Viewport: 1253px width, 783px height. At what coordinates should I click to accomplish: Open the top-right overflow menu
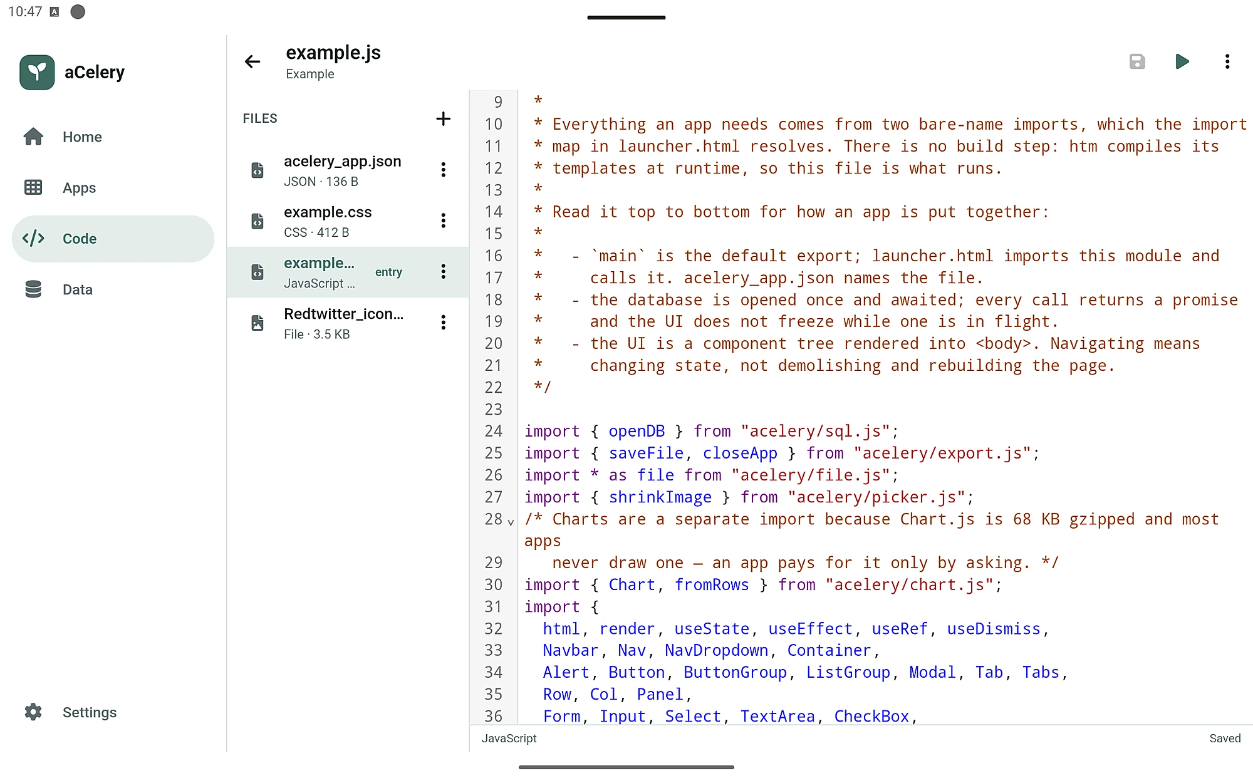(1227, 61)
